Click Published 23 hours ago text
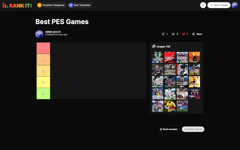 coord(56,34)
